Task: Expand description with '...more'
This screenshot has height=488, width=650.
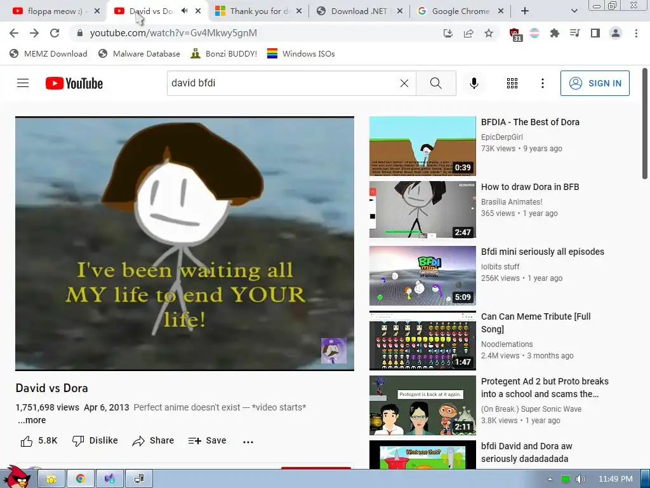Action: [32, 420]
